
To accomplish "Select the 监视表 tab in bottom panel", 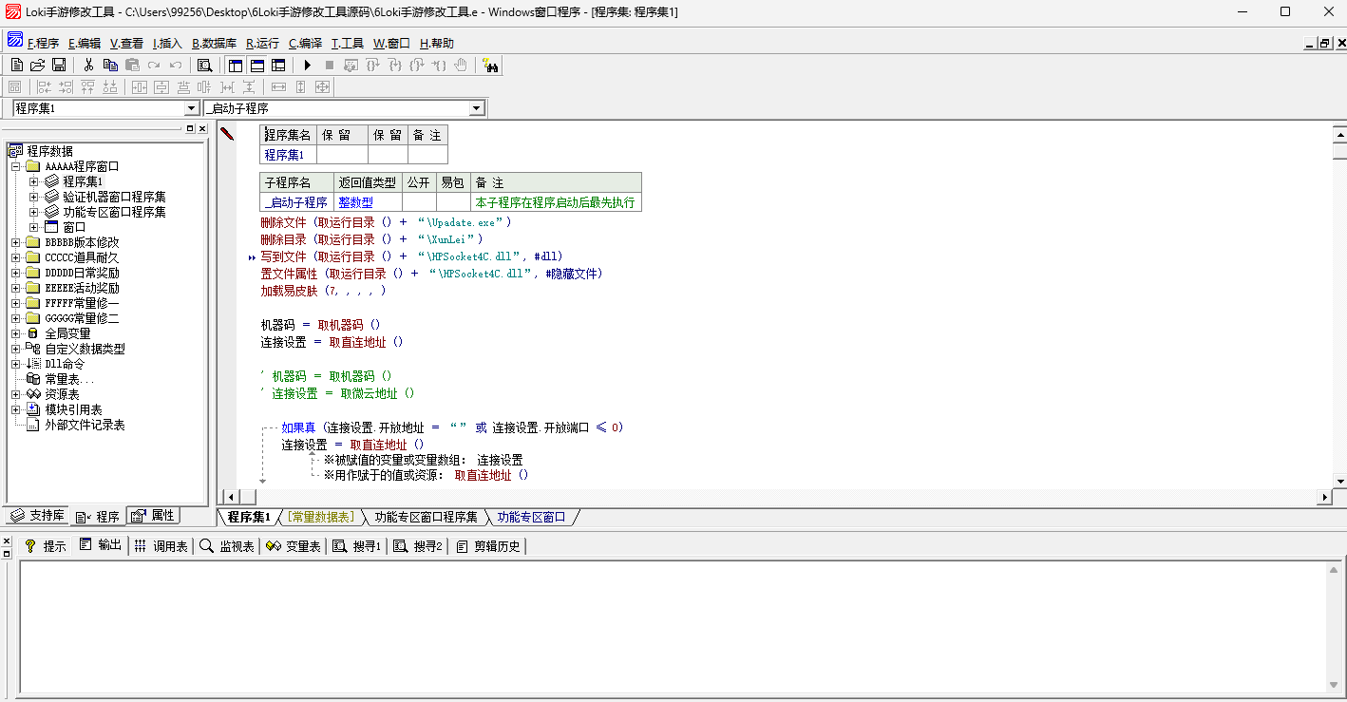I will [228, 546].
